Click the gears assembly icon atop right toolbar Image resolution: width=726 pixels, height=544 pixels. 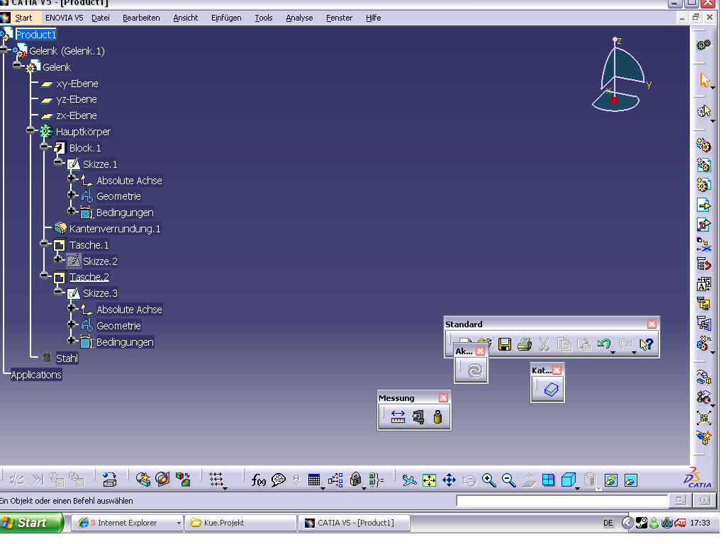[x=704, y=45]
